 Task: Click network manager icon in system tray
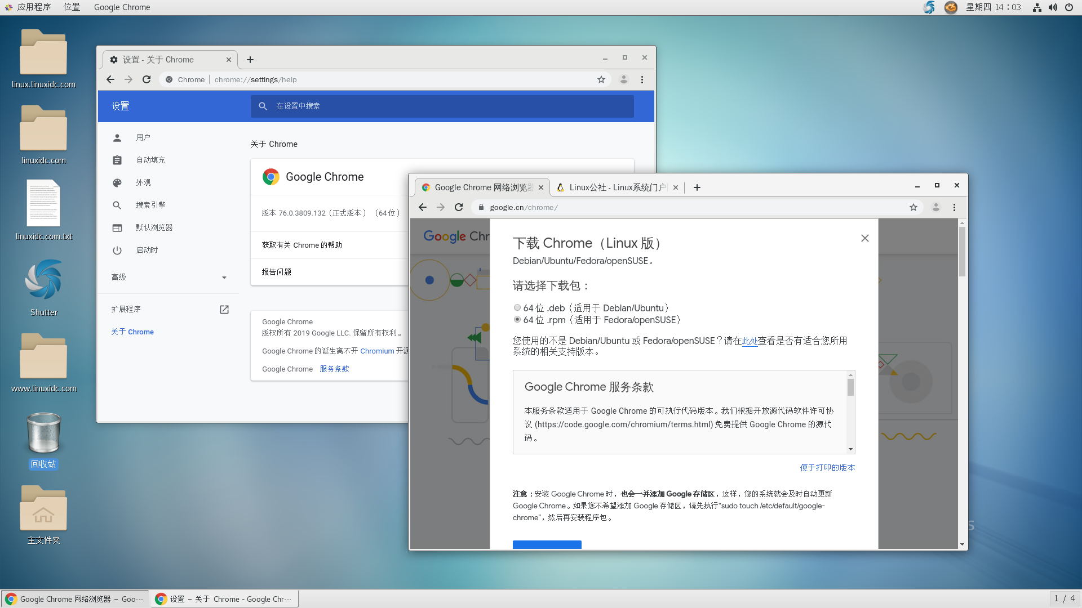click(x=1036, y=7)
